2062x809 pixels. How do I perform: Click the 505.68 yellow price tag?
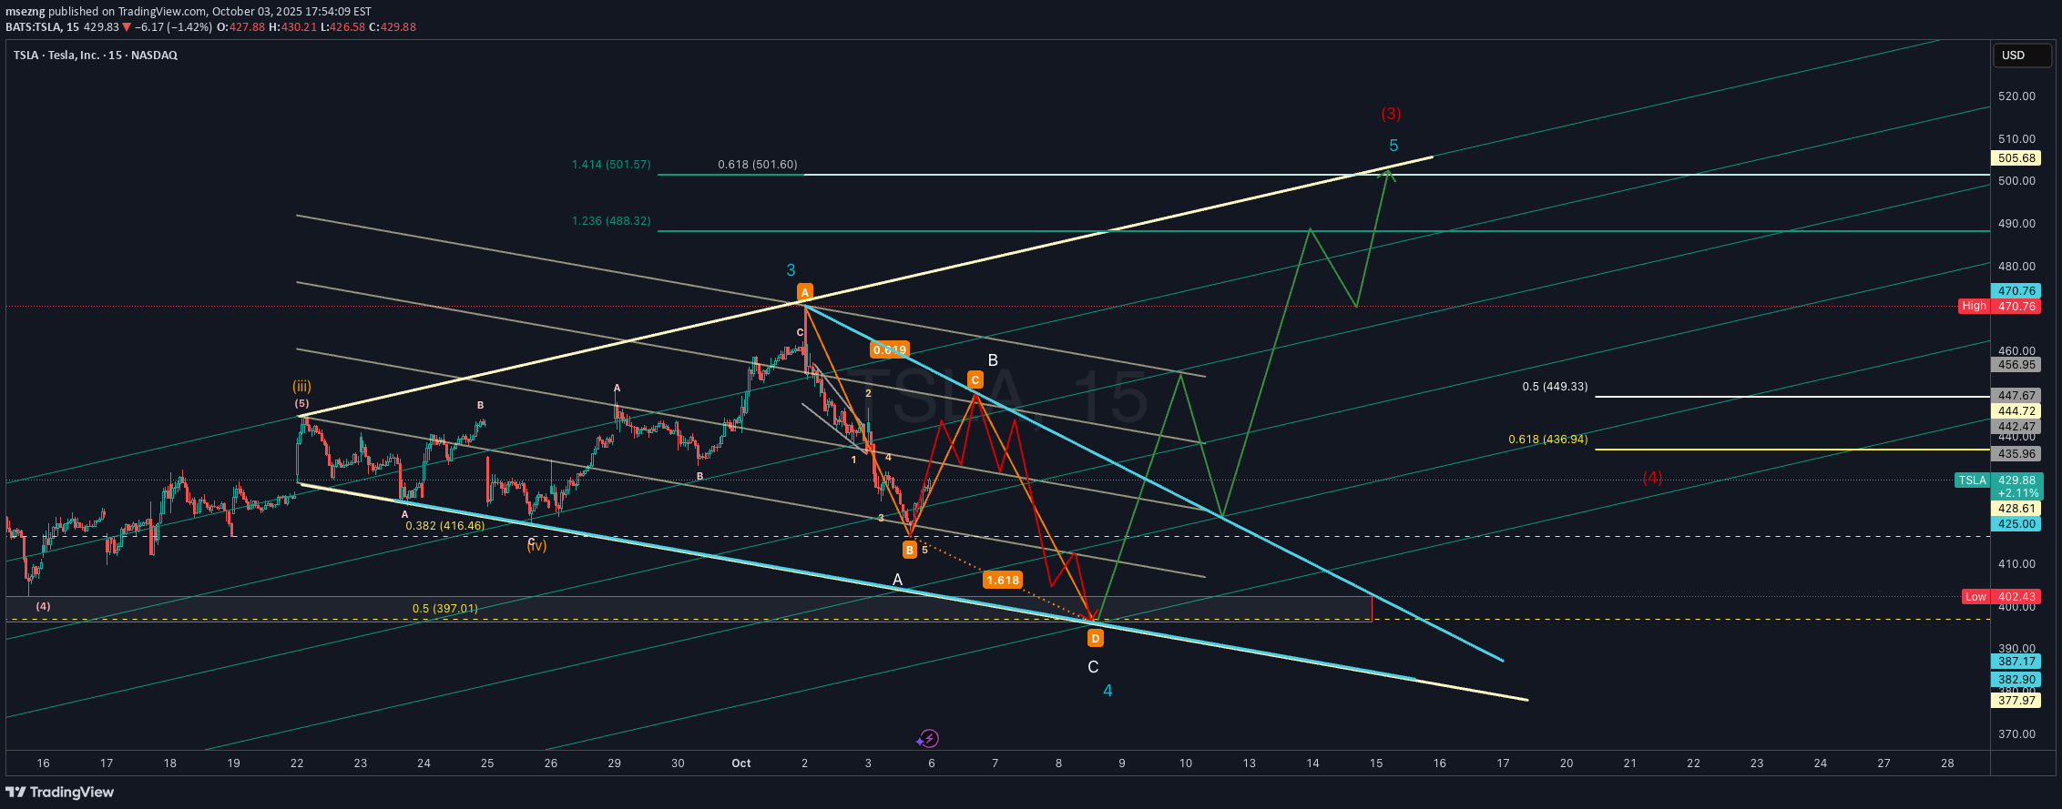pos(2016,158)
